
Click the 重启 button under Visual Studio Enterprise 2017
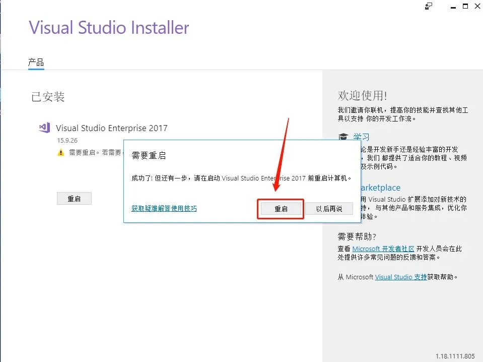[x=74, y=199]
